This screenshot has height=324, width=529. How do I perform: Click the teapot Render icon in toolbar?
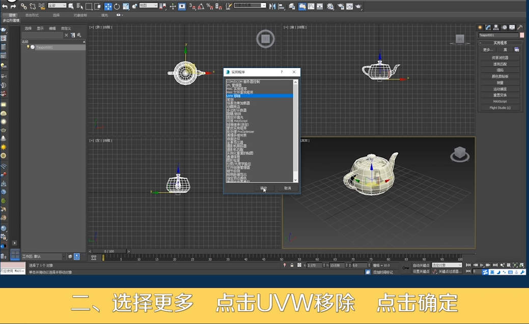click(358, 7)
